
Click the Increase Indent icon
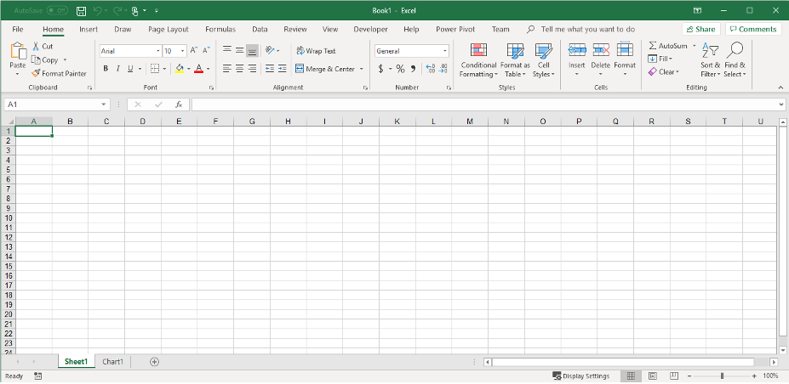tap(283, 69)
